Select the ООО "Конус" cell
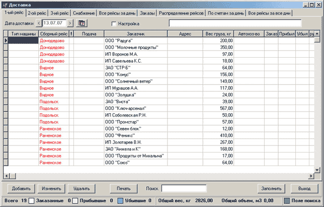Image resolution: width=324 pixels, height=207 pixels. [136, 74]
